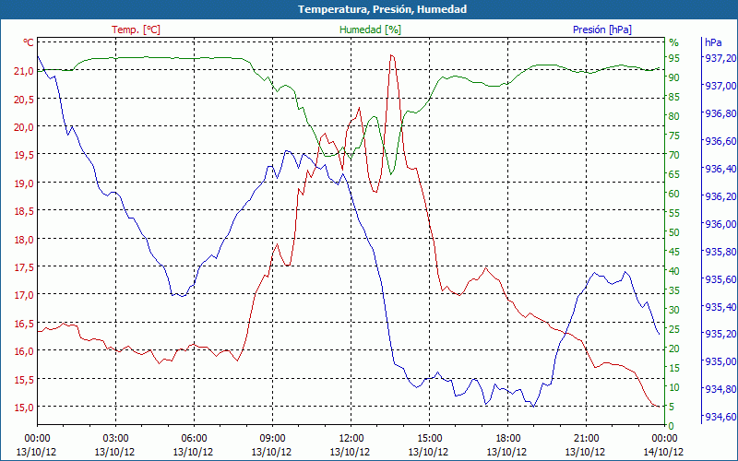Click the "936,40" pressure axis tick

pyautogui.click(x=720, y=169)
